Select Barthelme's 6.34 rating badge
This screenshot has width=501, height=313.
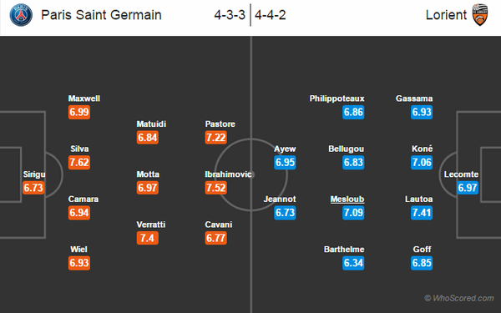click(x=353, y=263)
